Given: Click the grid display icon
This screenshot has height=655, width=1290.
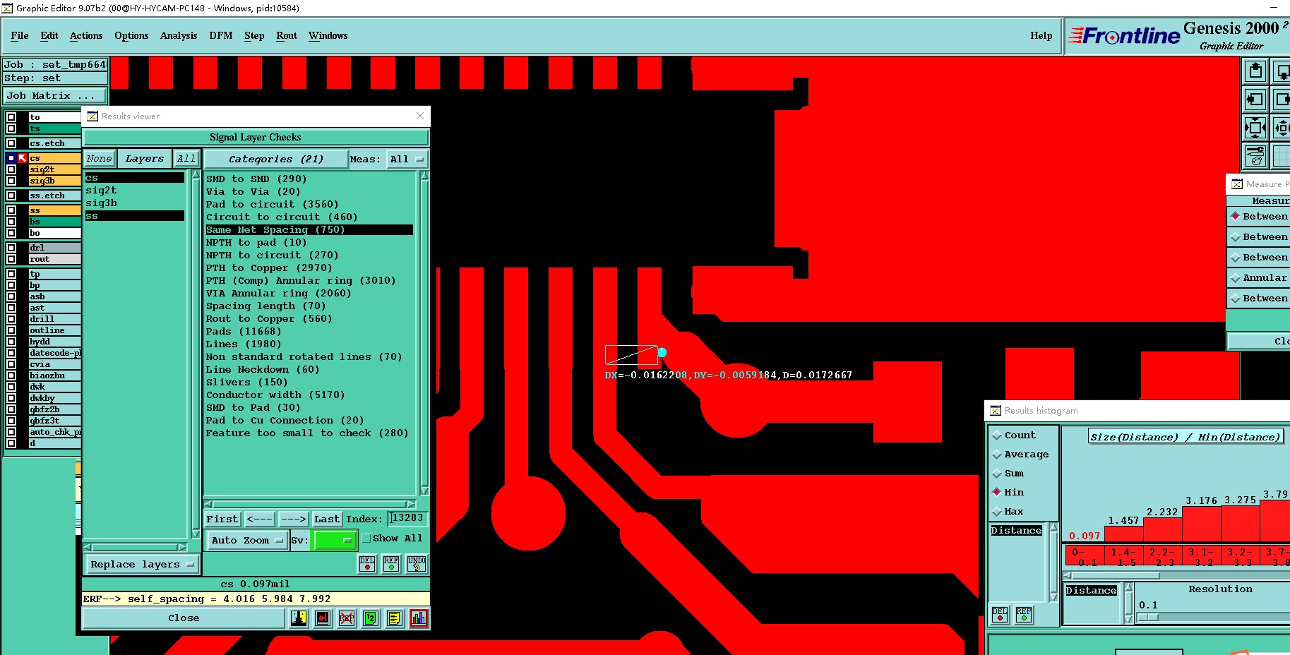Looking at the screenshot, I should pos(1282,156).
